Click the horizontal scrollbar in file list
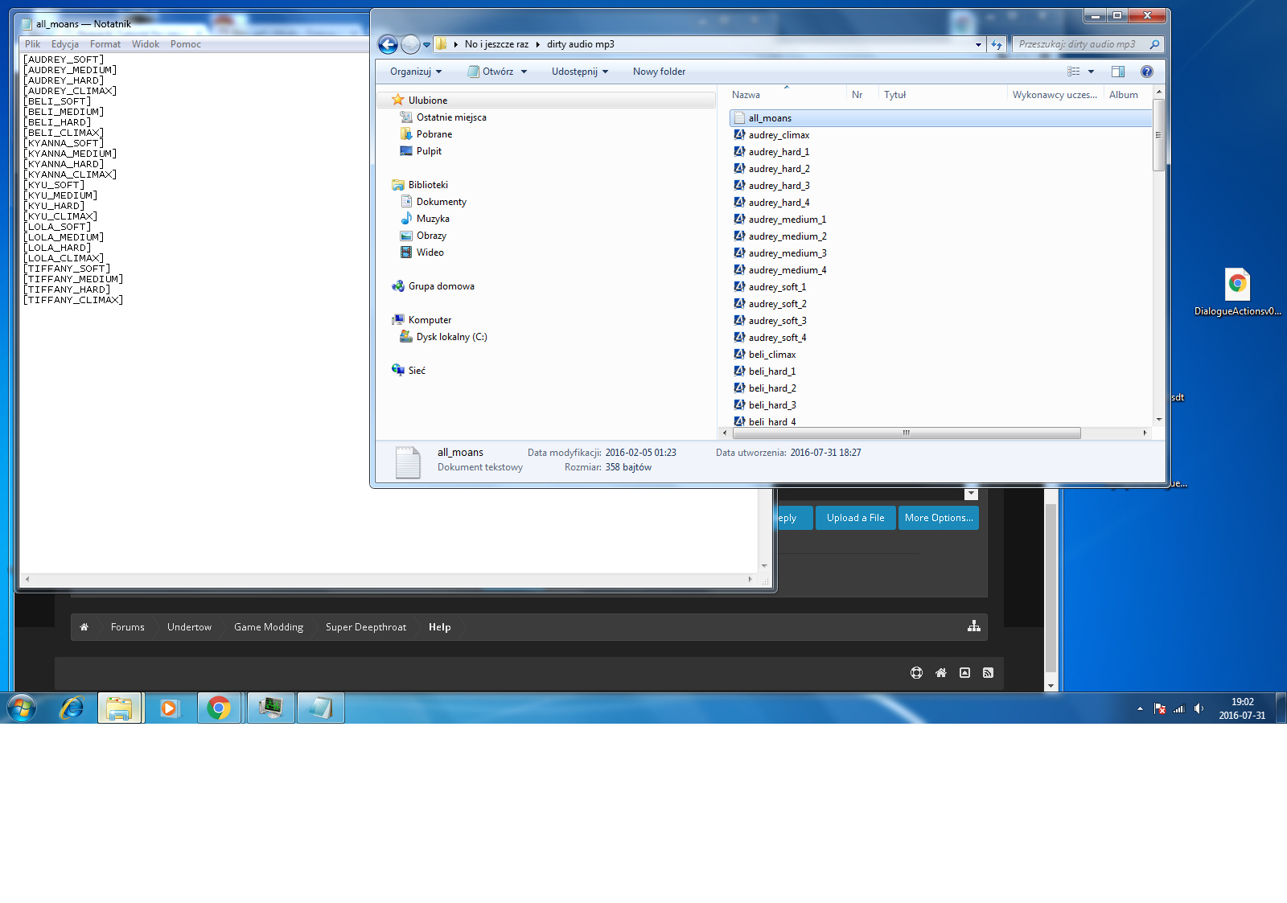 point(906,433)
